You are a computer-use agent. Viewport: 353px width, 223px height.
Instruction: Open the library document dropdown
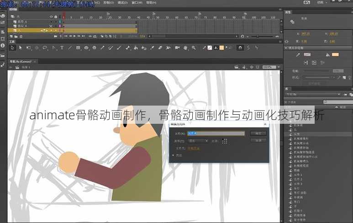coord(313,95)
